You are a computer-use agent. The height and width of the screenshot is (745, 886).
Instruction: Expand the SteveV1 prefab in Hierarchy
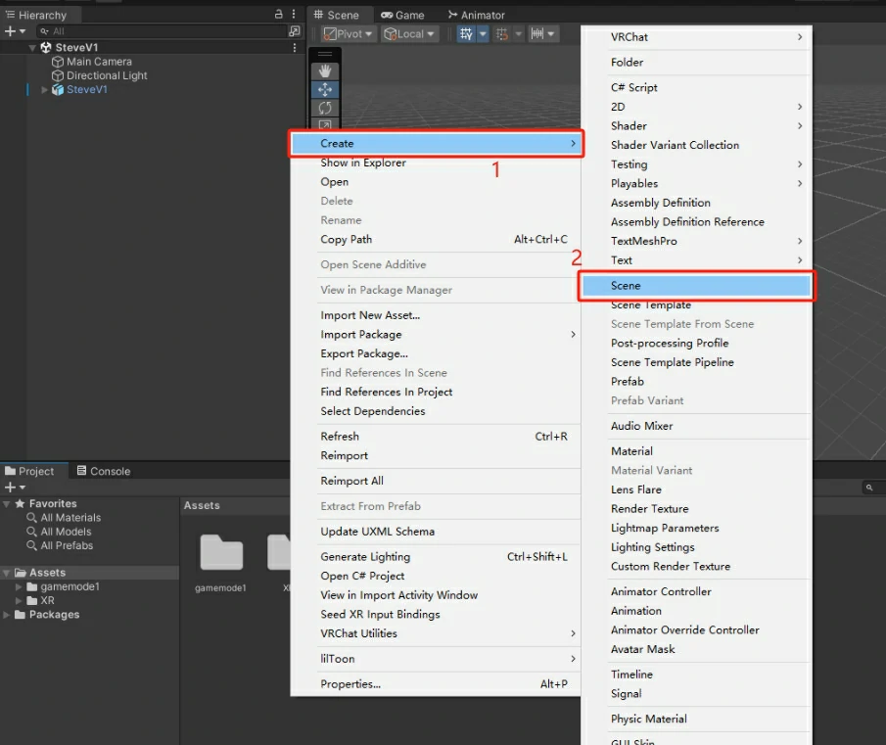coord(44,90)
